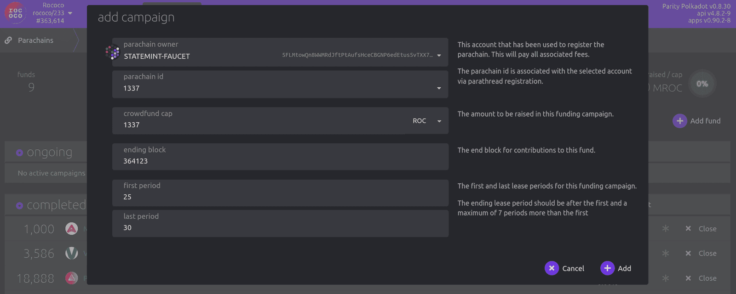Click the 0% progress circle indicator
The height and width of the screenshot is (294, 736).
point(702,84)
